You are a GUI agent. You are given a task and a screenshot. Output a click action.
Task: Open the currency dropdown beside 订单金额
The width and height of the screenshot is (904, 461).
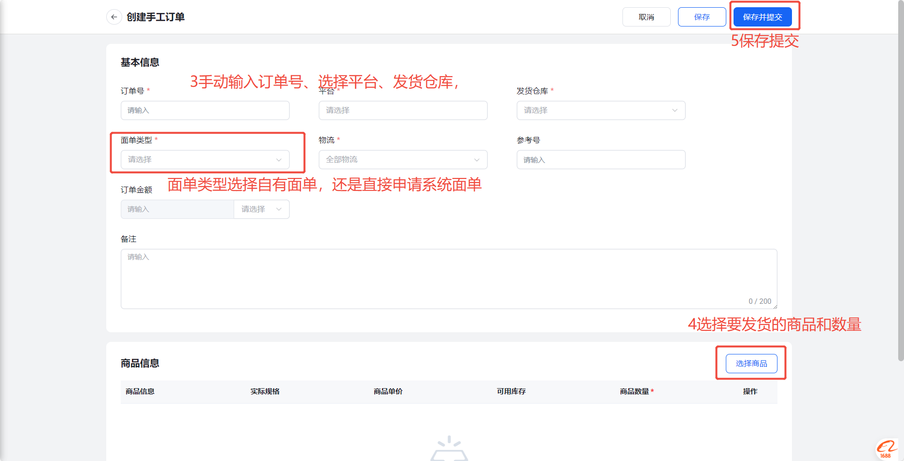pos(261,209)
